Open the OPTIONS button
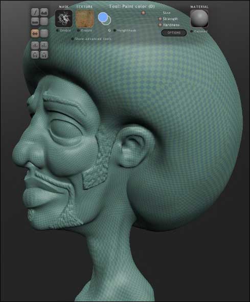 click(174, 33)
